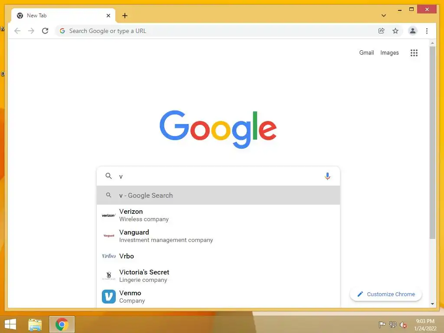Maximize the Chrome window
Screen dimensions: 444x333
click(411, 10)
